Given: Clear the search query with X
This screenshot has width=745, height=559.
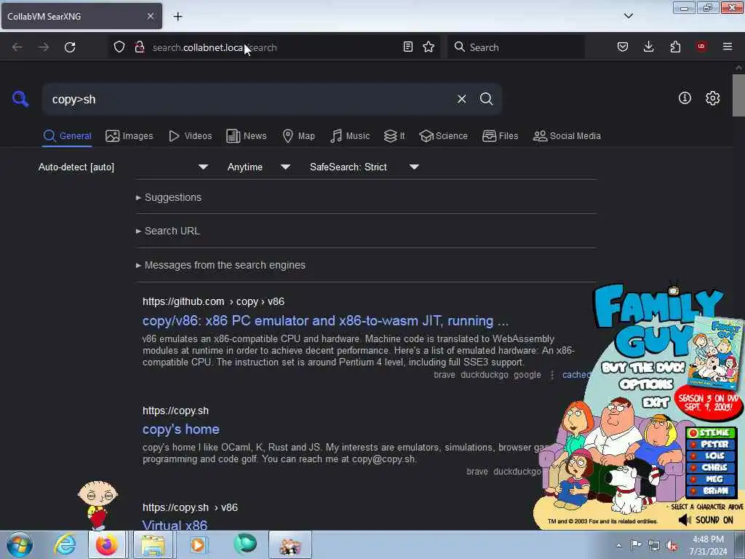Looking at the screenshot, I should pos(461,99).
